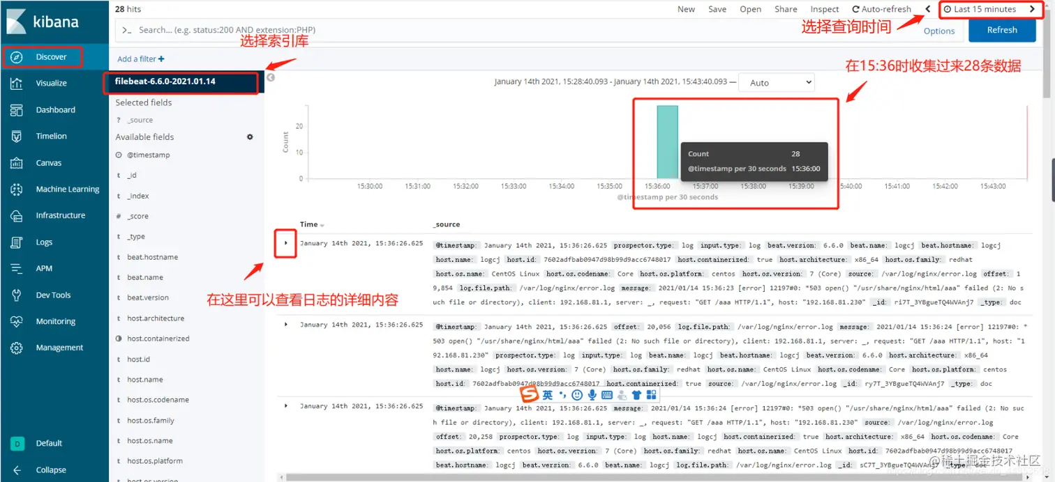The width and height of the screenshot is (1055, 482).
Task: Expand the first log entry row
Action: pos(285,243)
